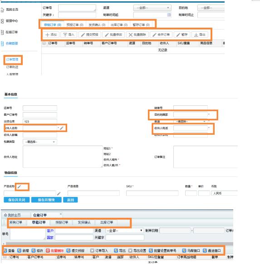The image size is (260, 264).
Task: Click the 订单号 input field at top
Action: click(x=77, y=8)
